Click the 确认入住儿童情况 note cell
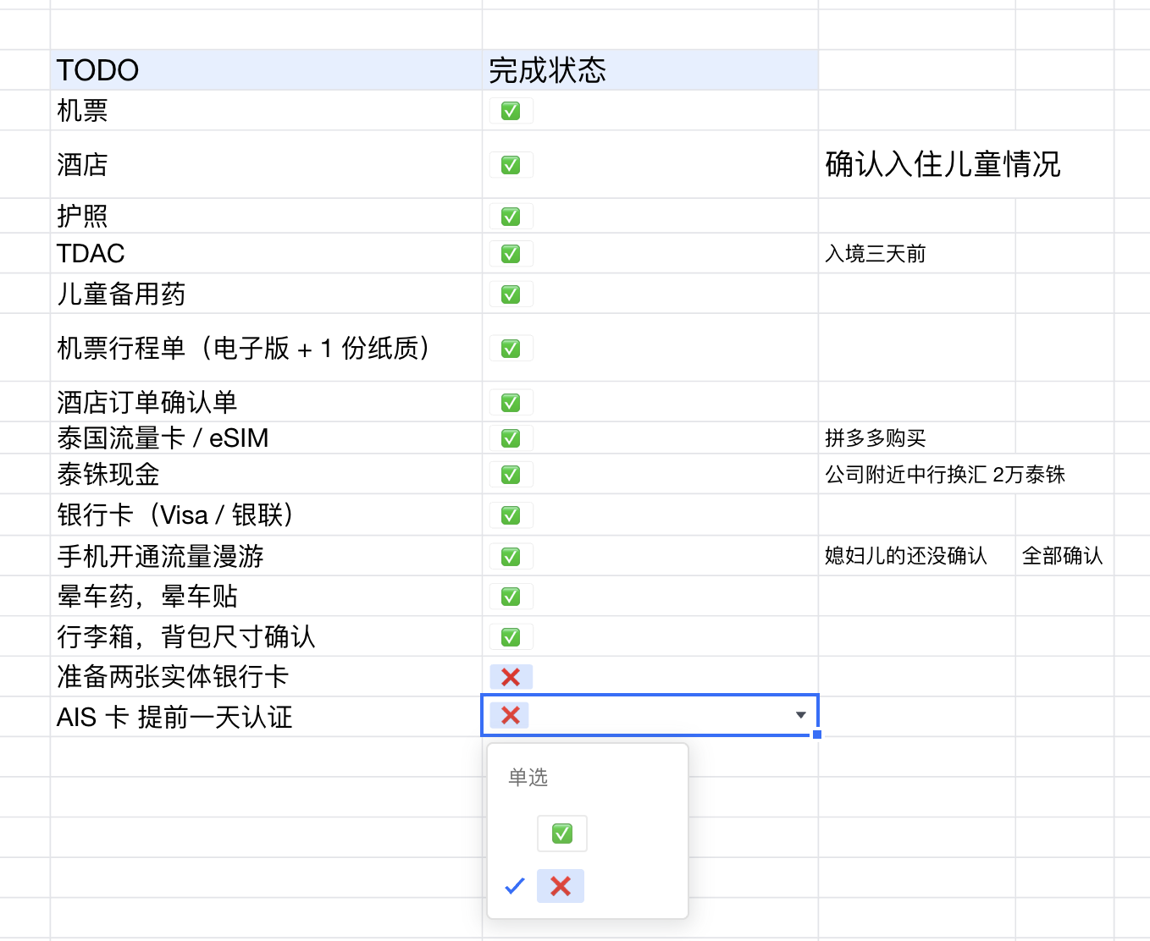The height and width of the screenshot is (941, 1150). click(x=943, y=164)
